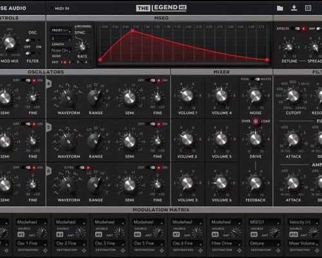322x258 pixels.
Task: Click the Drive knob
Action: (x=256, y=139)
